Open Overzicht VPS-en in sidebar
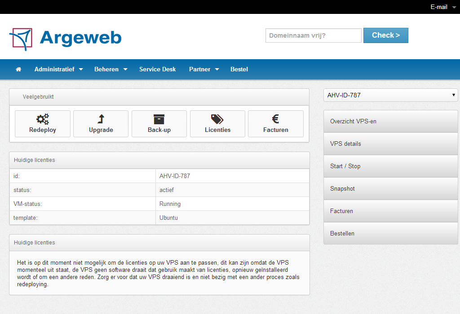This screenshot has width=460, height=314. 390,122
